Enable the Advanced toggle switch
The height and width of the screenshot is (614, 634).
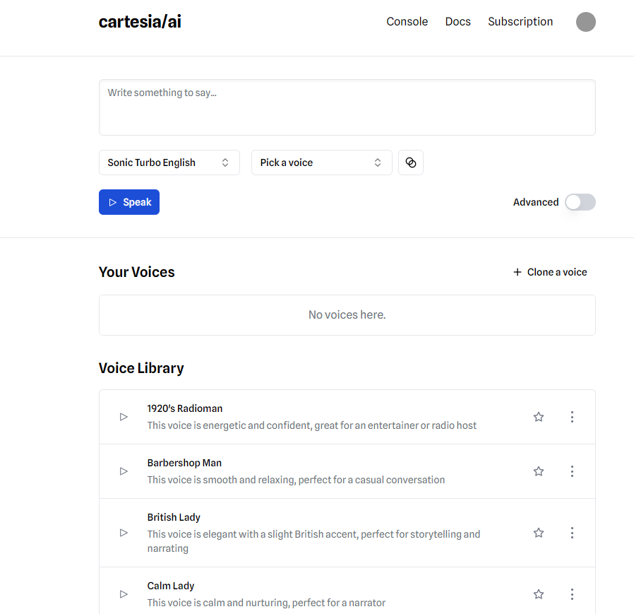click(580, 202)
